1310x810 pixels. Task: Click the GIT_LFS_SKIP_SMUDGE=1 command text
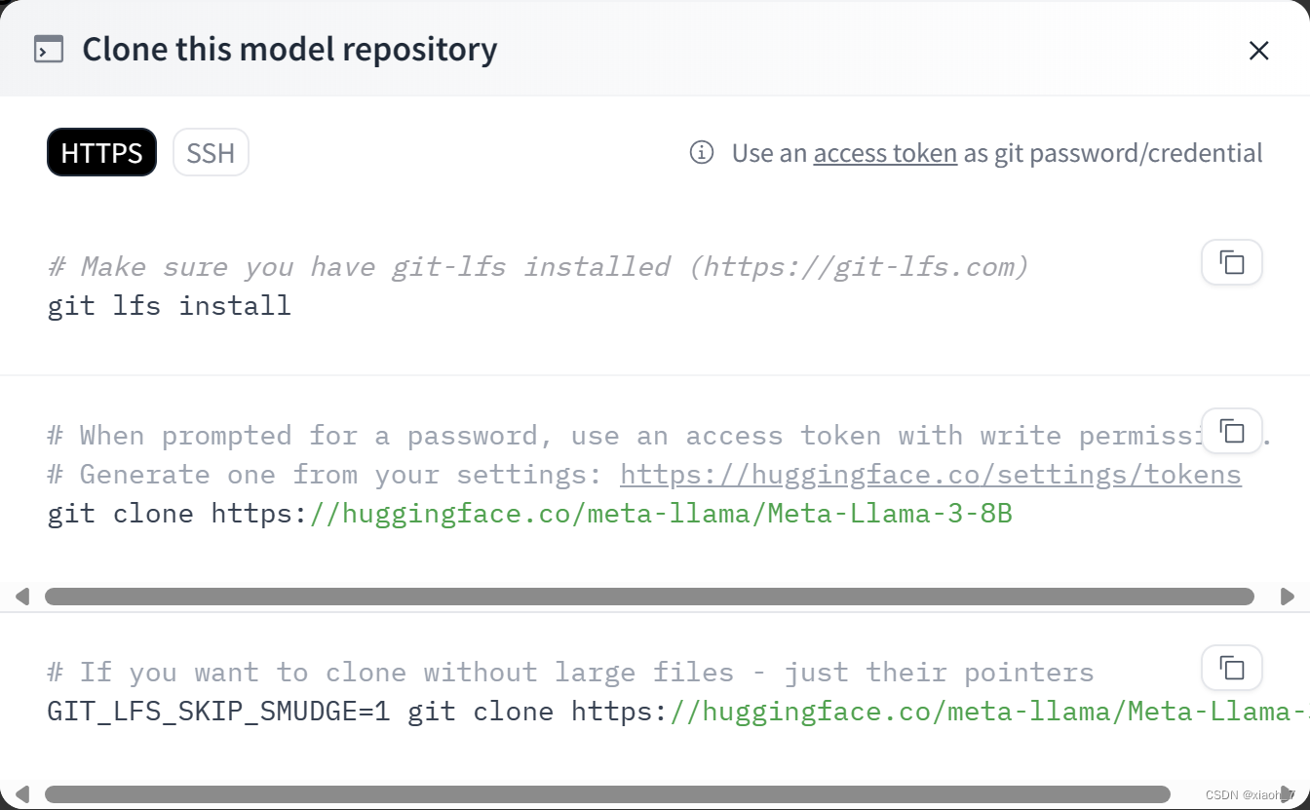tap(219, 712)
